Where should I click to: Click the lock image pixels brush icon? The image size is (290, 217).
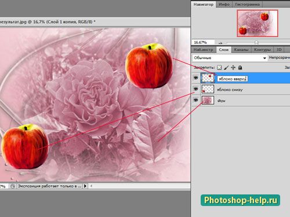pos(226,68)
